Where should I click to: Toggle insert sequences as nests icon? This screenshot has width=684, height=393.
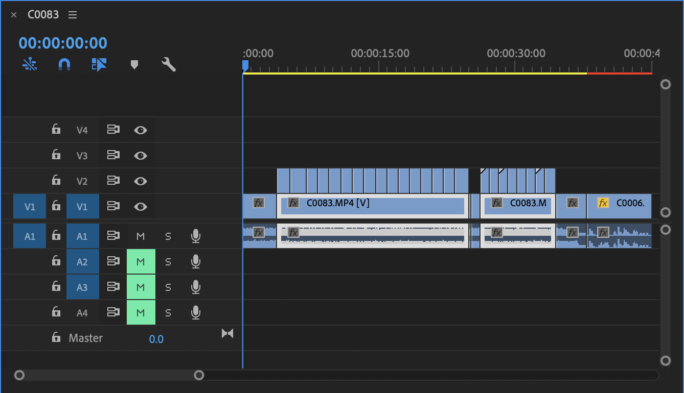point(30,64)
